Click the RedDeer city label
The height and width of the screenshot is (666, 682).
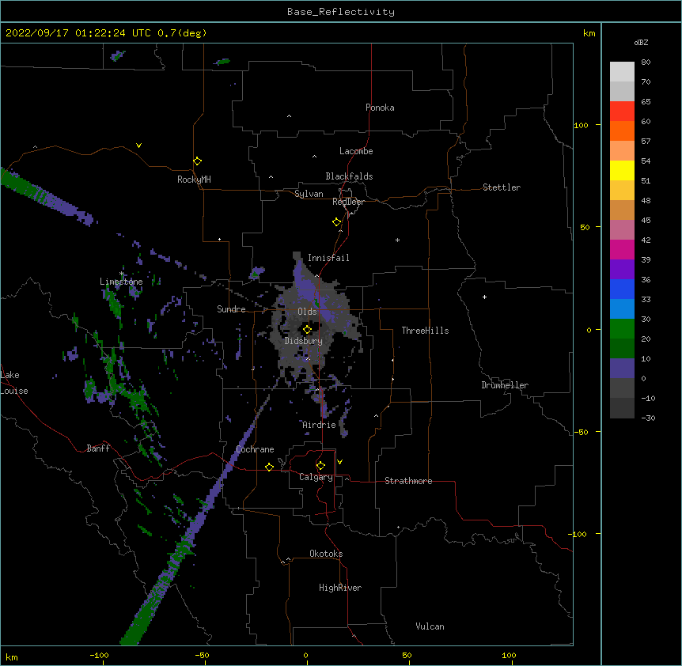[x=348, y=202]
